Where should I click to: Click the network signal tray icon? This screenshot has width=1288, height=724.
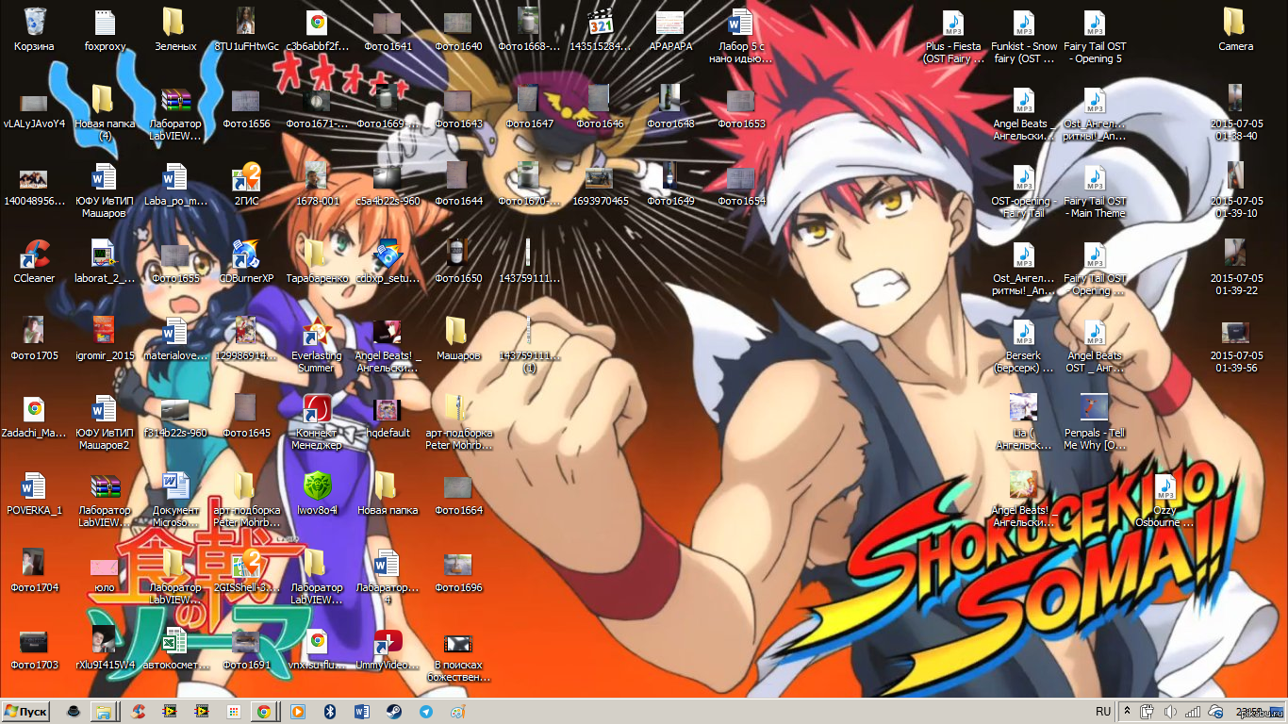pyautogui.click(x=1192, y=712)
